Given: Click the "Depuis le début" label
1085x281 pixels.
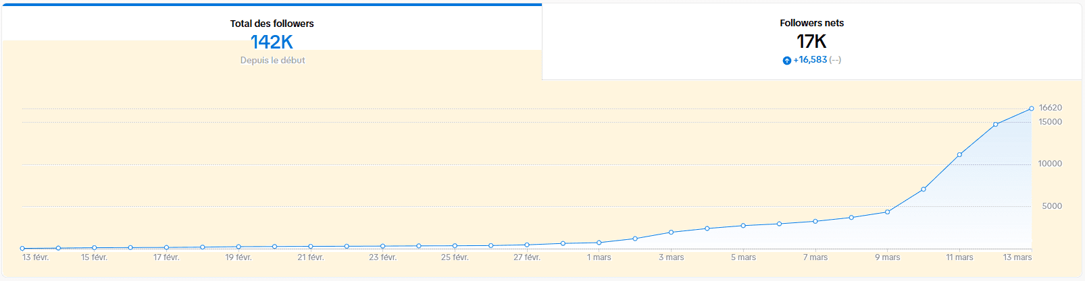Looking at the screenshot, I should pyautogui.click(x=272, y=60).
